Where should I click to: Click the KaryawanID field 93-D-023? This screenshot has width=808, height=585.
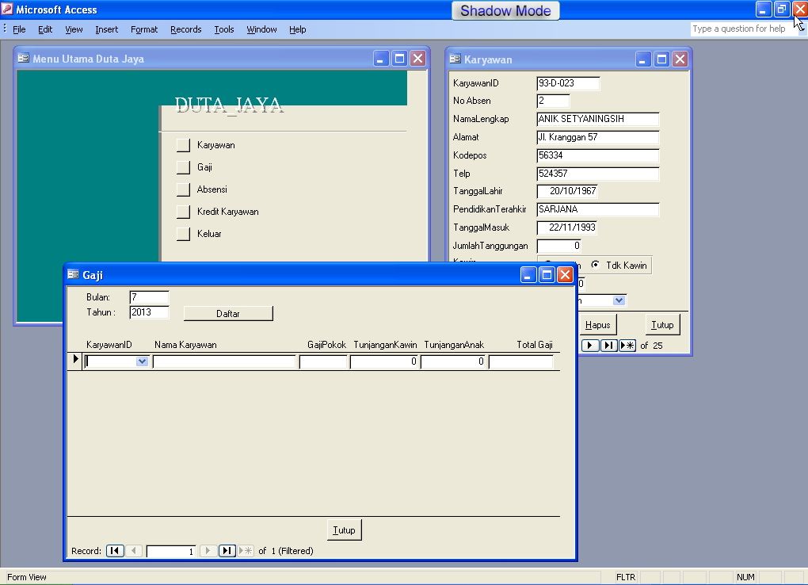[568, 83]
